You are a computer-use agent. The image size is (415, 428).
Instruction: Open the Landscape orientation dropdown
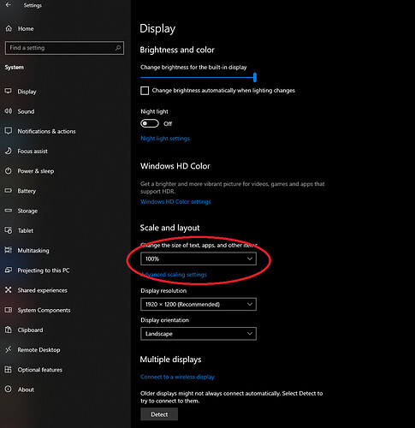[x=199, y=334]
